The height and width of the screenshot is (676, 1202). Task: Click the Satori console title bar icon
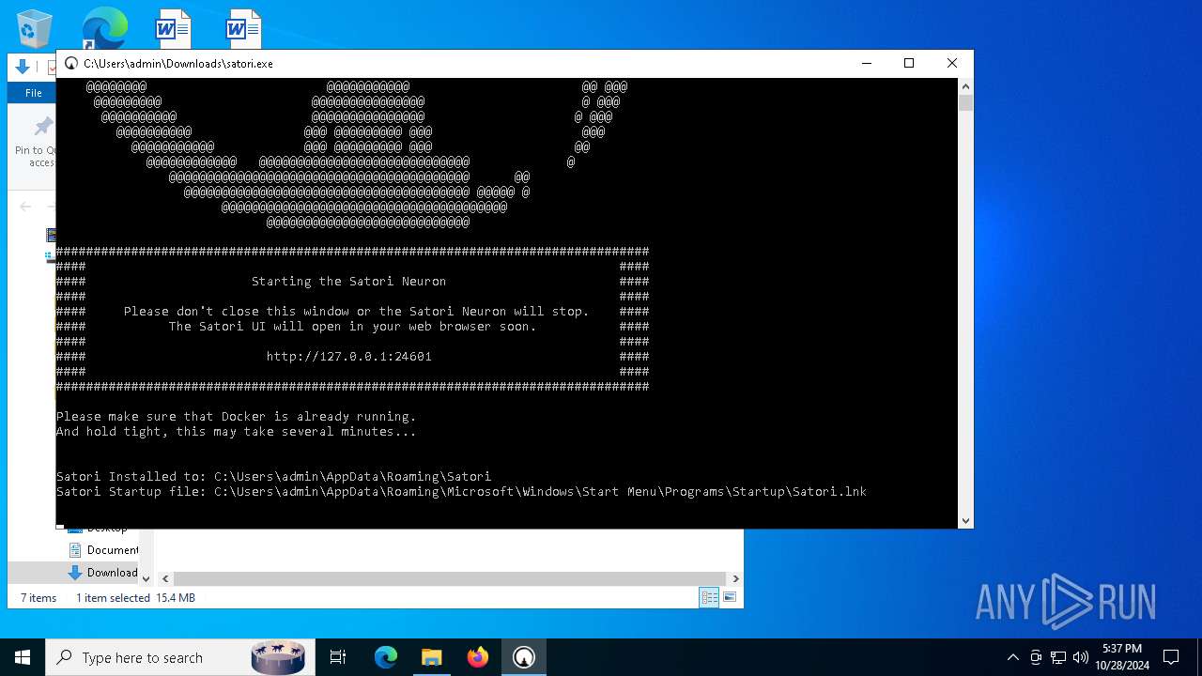(x=71, y=64)
